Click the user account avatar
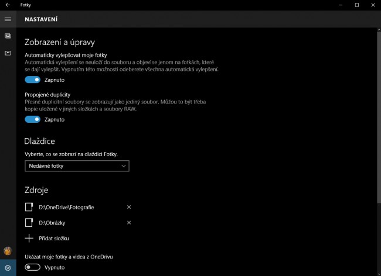381x276 pixels. tap(8, 251)
